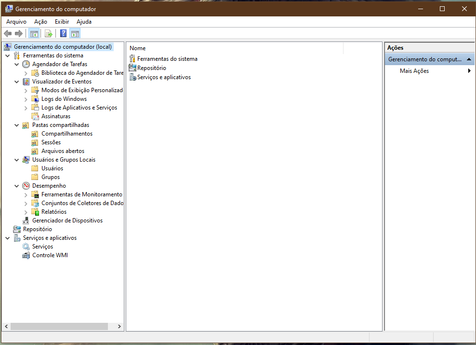Select Usuários folder in the tree
476x345 pixels.
pos(52,168)
